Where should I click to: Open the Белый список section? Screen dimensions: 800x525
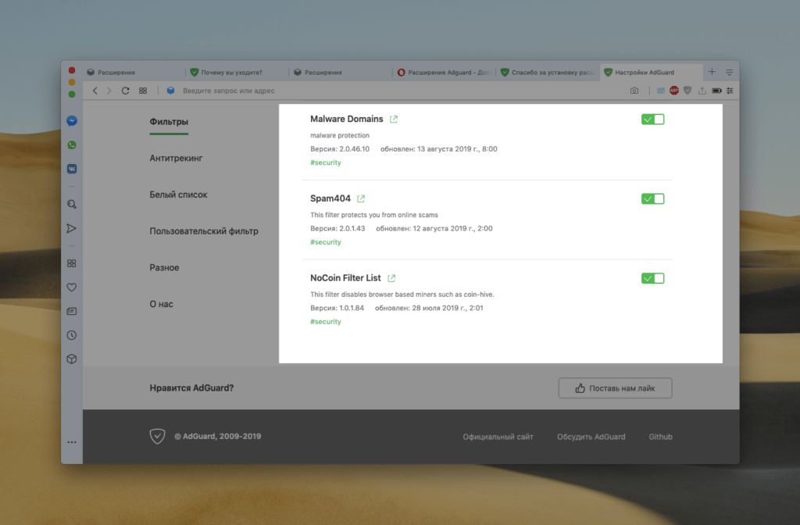(x=178, y=195)
